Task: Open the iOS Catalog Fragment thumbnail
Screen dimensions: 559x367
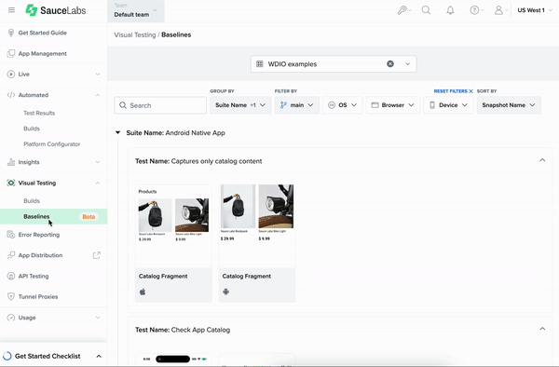Action: pyautogui.click(x=173, y=225)
